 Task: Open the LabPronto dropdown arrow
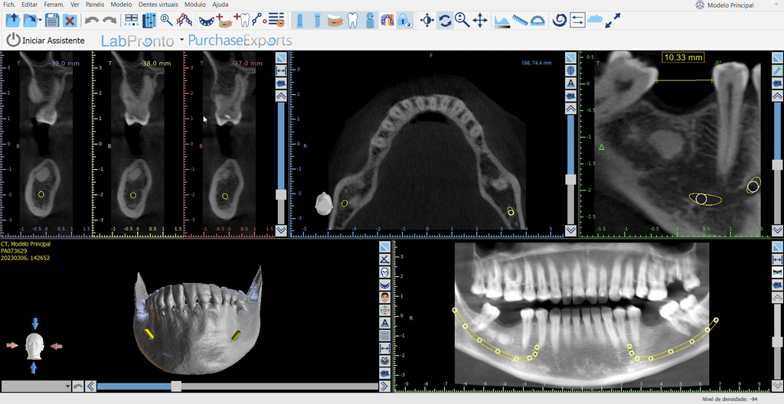click(181, 39)
